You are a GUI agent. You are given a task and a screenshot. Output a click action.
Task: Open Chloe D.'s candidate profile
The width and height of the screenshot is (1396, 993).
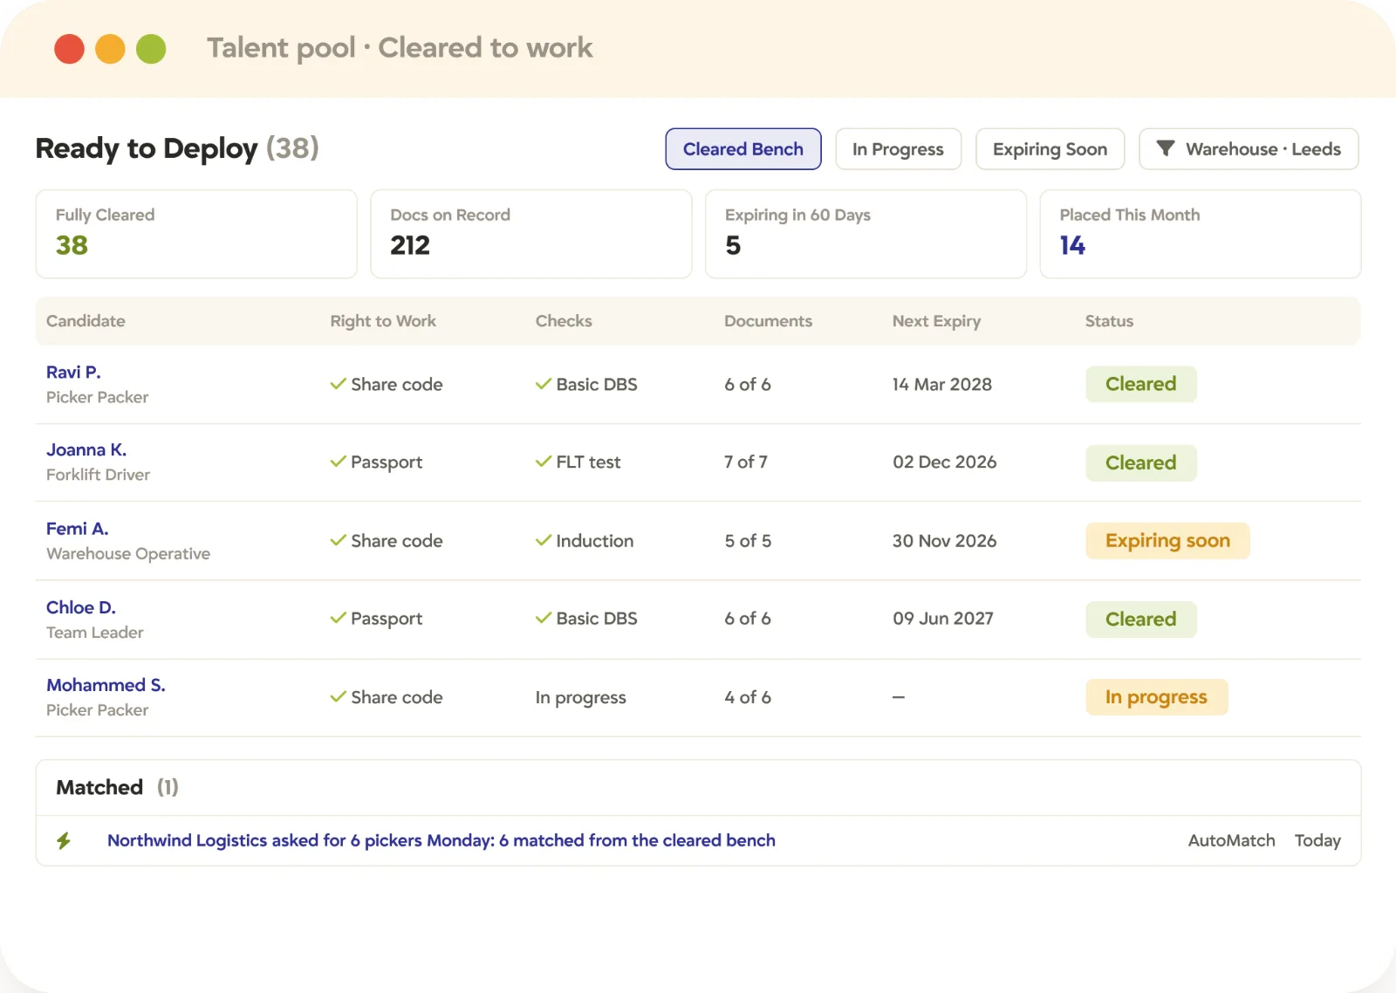[x=81, y=607]
